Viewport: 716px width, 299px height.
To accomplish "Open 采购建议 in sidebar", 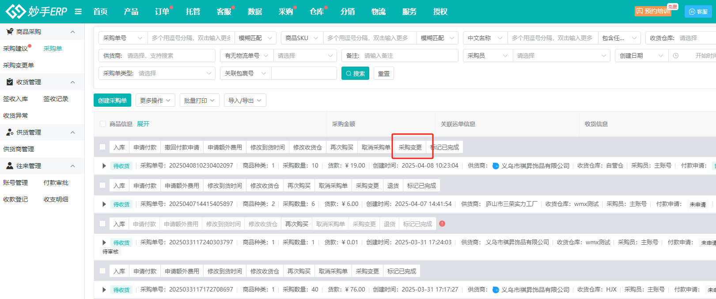I will pyautogui.click(x=15, y=49).
